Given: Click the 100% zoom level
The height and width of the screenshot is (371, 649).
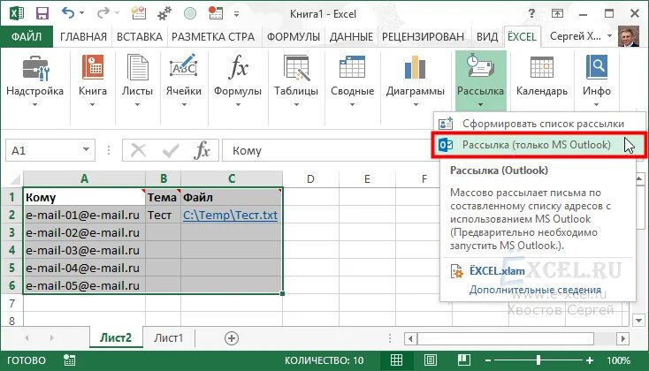Looking at the screenshot, I should (x=618, y=360).
